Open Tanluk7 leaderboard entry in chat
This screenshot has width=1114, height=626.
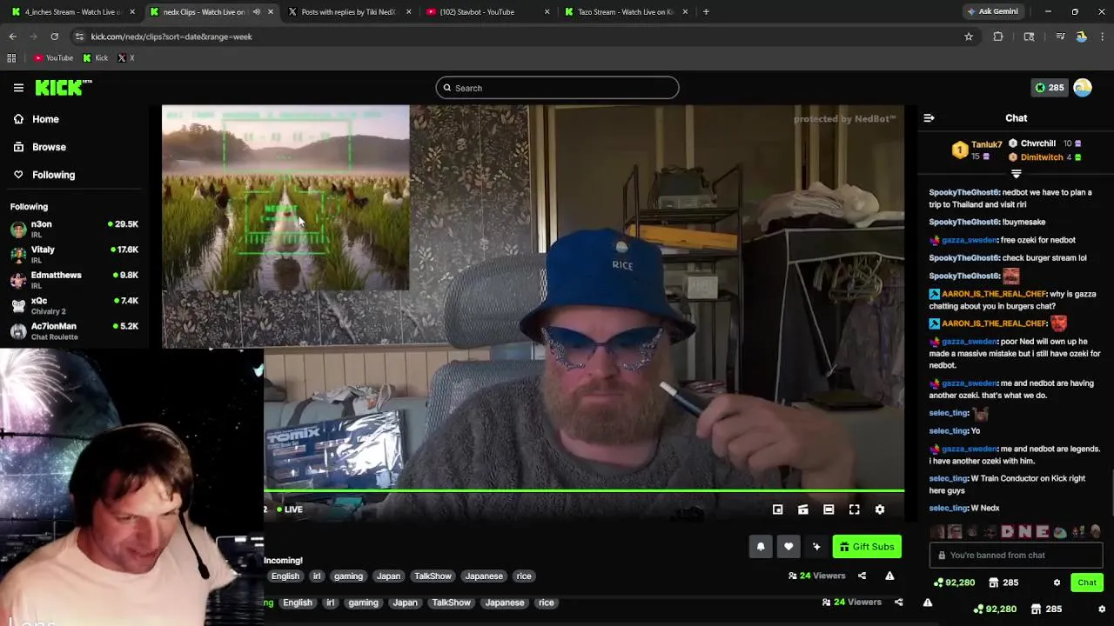coord(976,150)
